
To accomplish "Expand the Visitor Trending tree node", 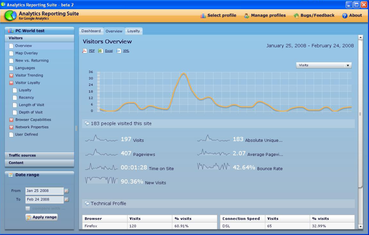I will coord(11,76).
